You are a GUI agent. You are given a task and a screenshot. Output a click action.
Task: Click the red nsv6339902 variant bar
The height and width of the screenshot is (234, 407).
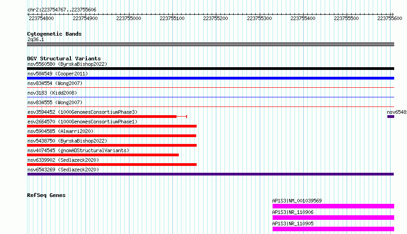coord(112,165)
